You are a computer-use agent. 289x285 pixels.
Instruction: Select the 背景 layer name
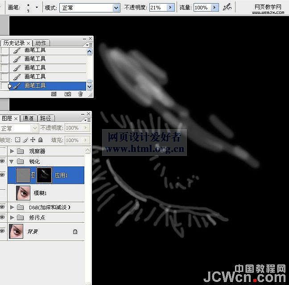pos(33,232)
